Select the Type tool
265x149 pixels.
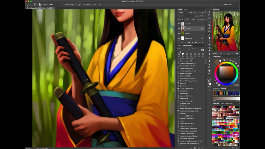(209, 61)
